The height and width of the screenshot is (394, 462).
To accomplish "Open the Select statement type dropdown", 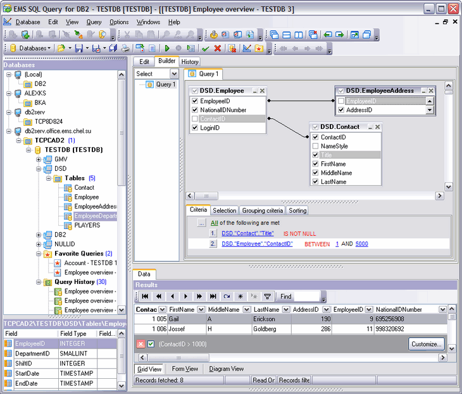I will [174, 73].
